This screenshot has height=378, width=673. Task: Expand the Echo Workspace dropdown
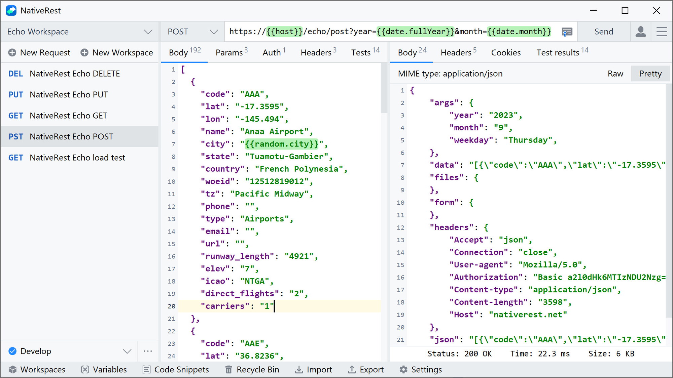click(x=148, y=32)
